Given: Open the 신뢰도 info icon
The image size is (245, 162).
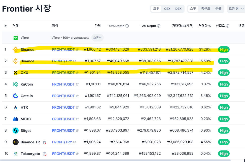Looking at the screenshot, I should click(228, 26).
